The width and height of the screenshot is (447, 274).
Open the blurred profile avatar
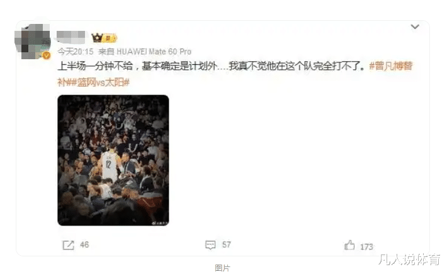[32, 42]
